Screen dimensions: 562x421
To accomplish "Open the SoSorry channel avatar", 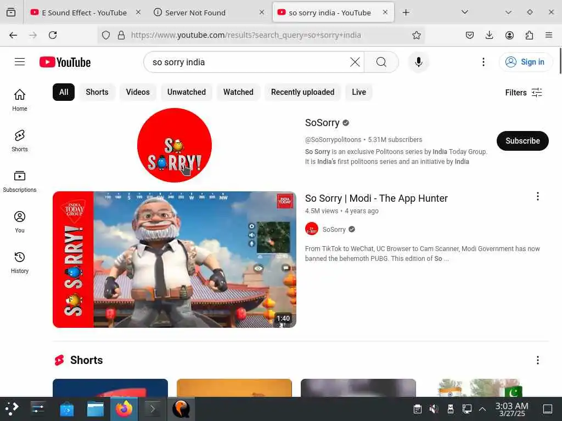I will coord(175,145).
